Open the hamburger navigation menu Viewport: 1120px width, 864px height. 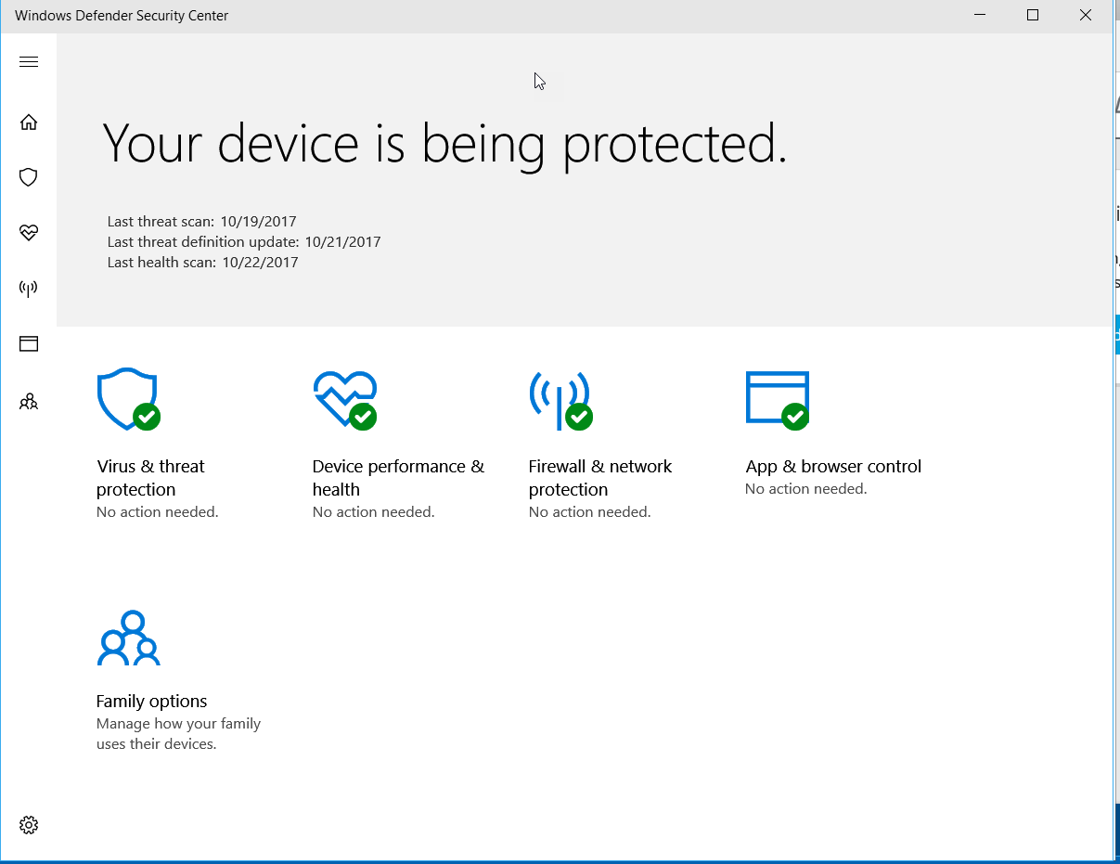[29, 62]
